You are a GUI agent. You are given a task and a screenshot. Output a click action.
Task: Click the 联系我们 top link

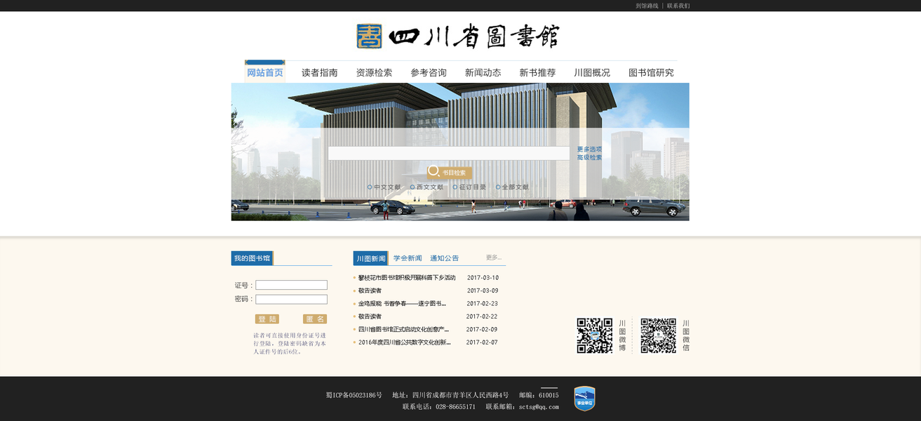click(678, 6)
